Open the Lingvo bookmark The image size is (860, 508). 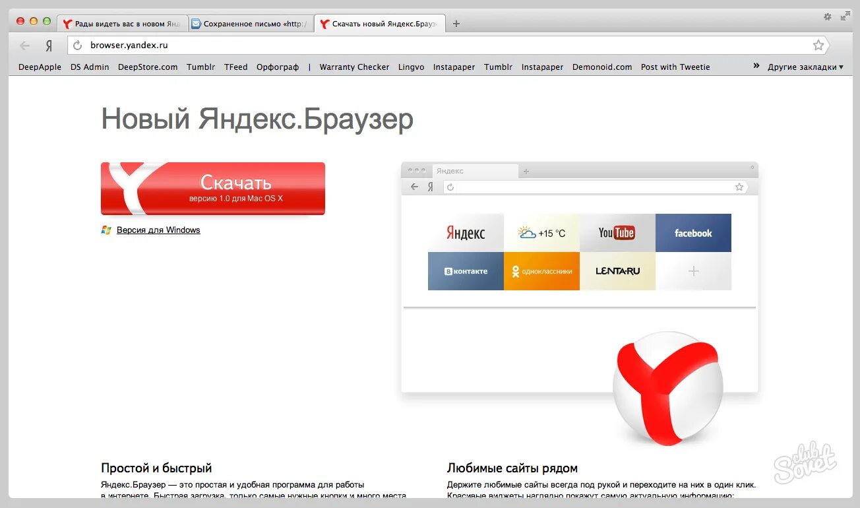411,67
